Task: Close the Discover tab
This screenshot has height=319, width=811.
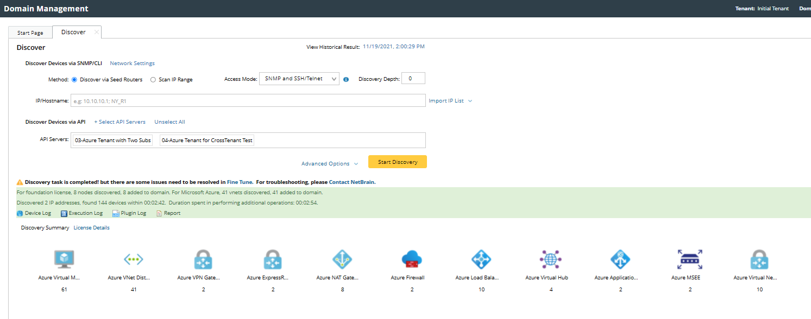Action: coord(97,32)
